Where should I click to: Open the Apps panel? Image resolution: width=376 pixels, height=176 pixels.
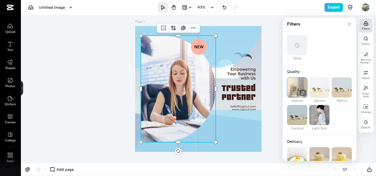click(x=10, y=157)
